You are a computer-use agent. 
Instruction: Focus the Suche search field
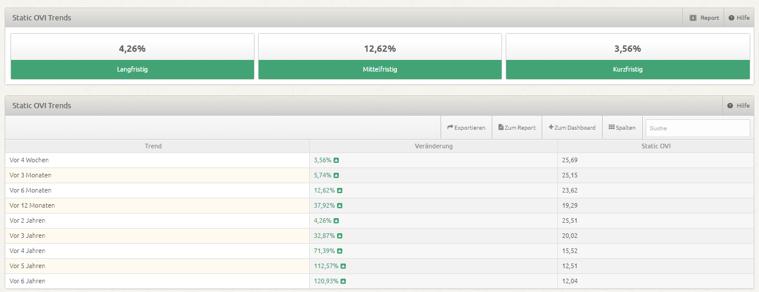[x=697, y=128]
